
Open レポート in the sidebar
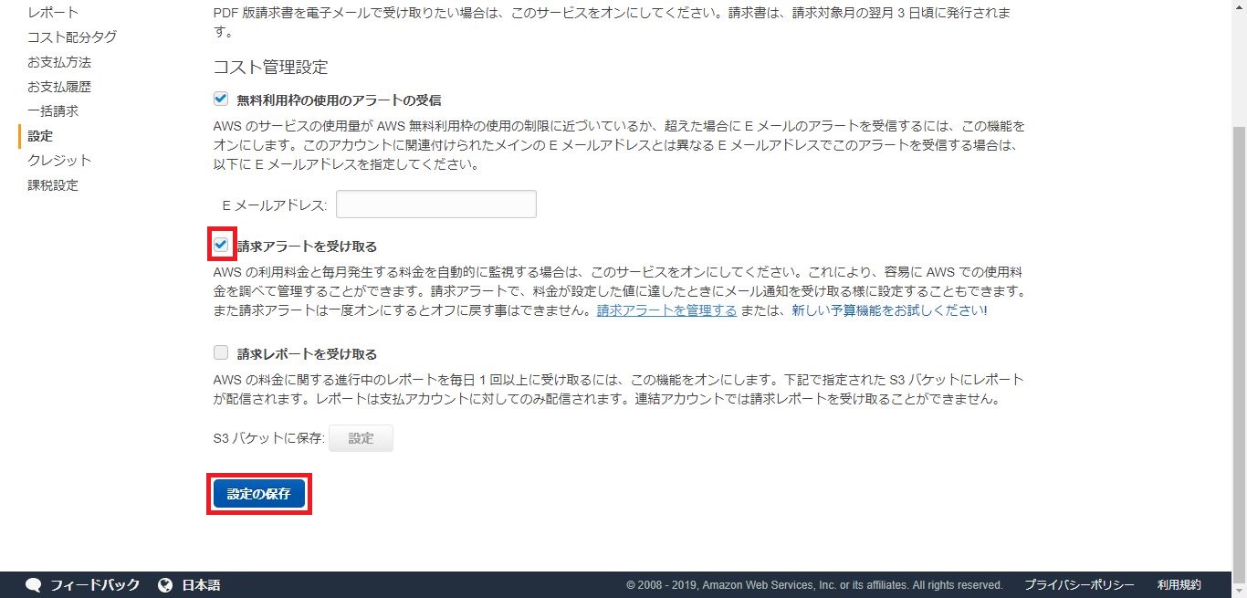point(53,13)
